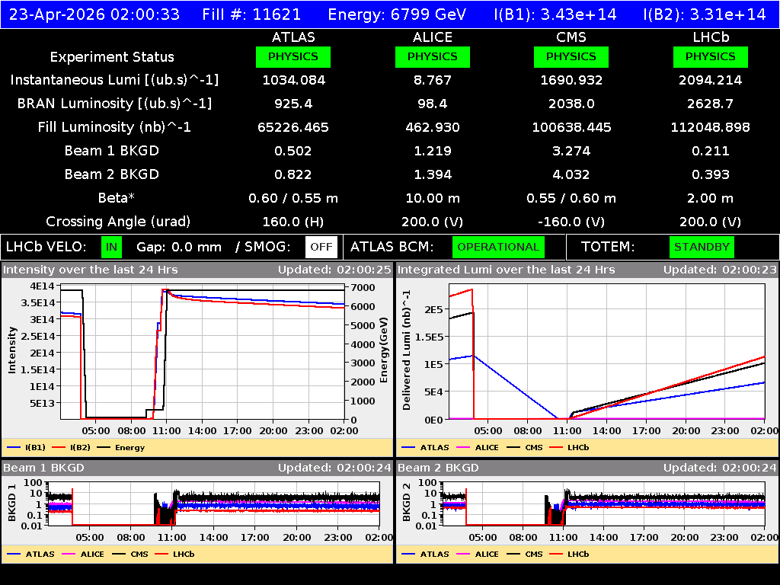Select CMS instantaneous lumi value 1690.932

pos(571,80)
